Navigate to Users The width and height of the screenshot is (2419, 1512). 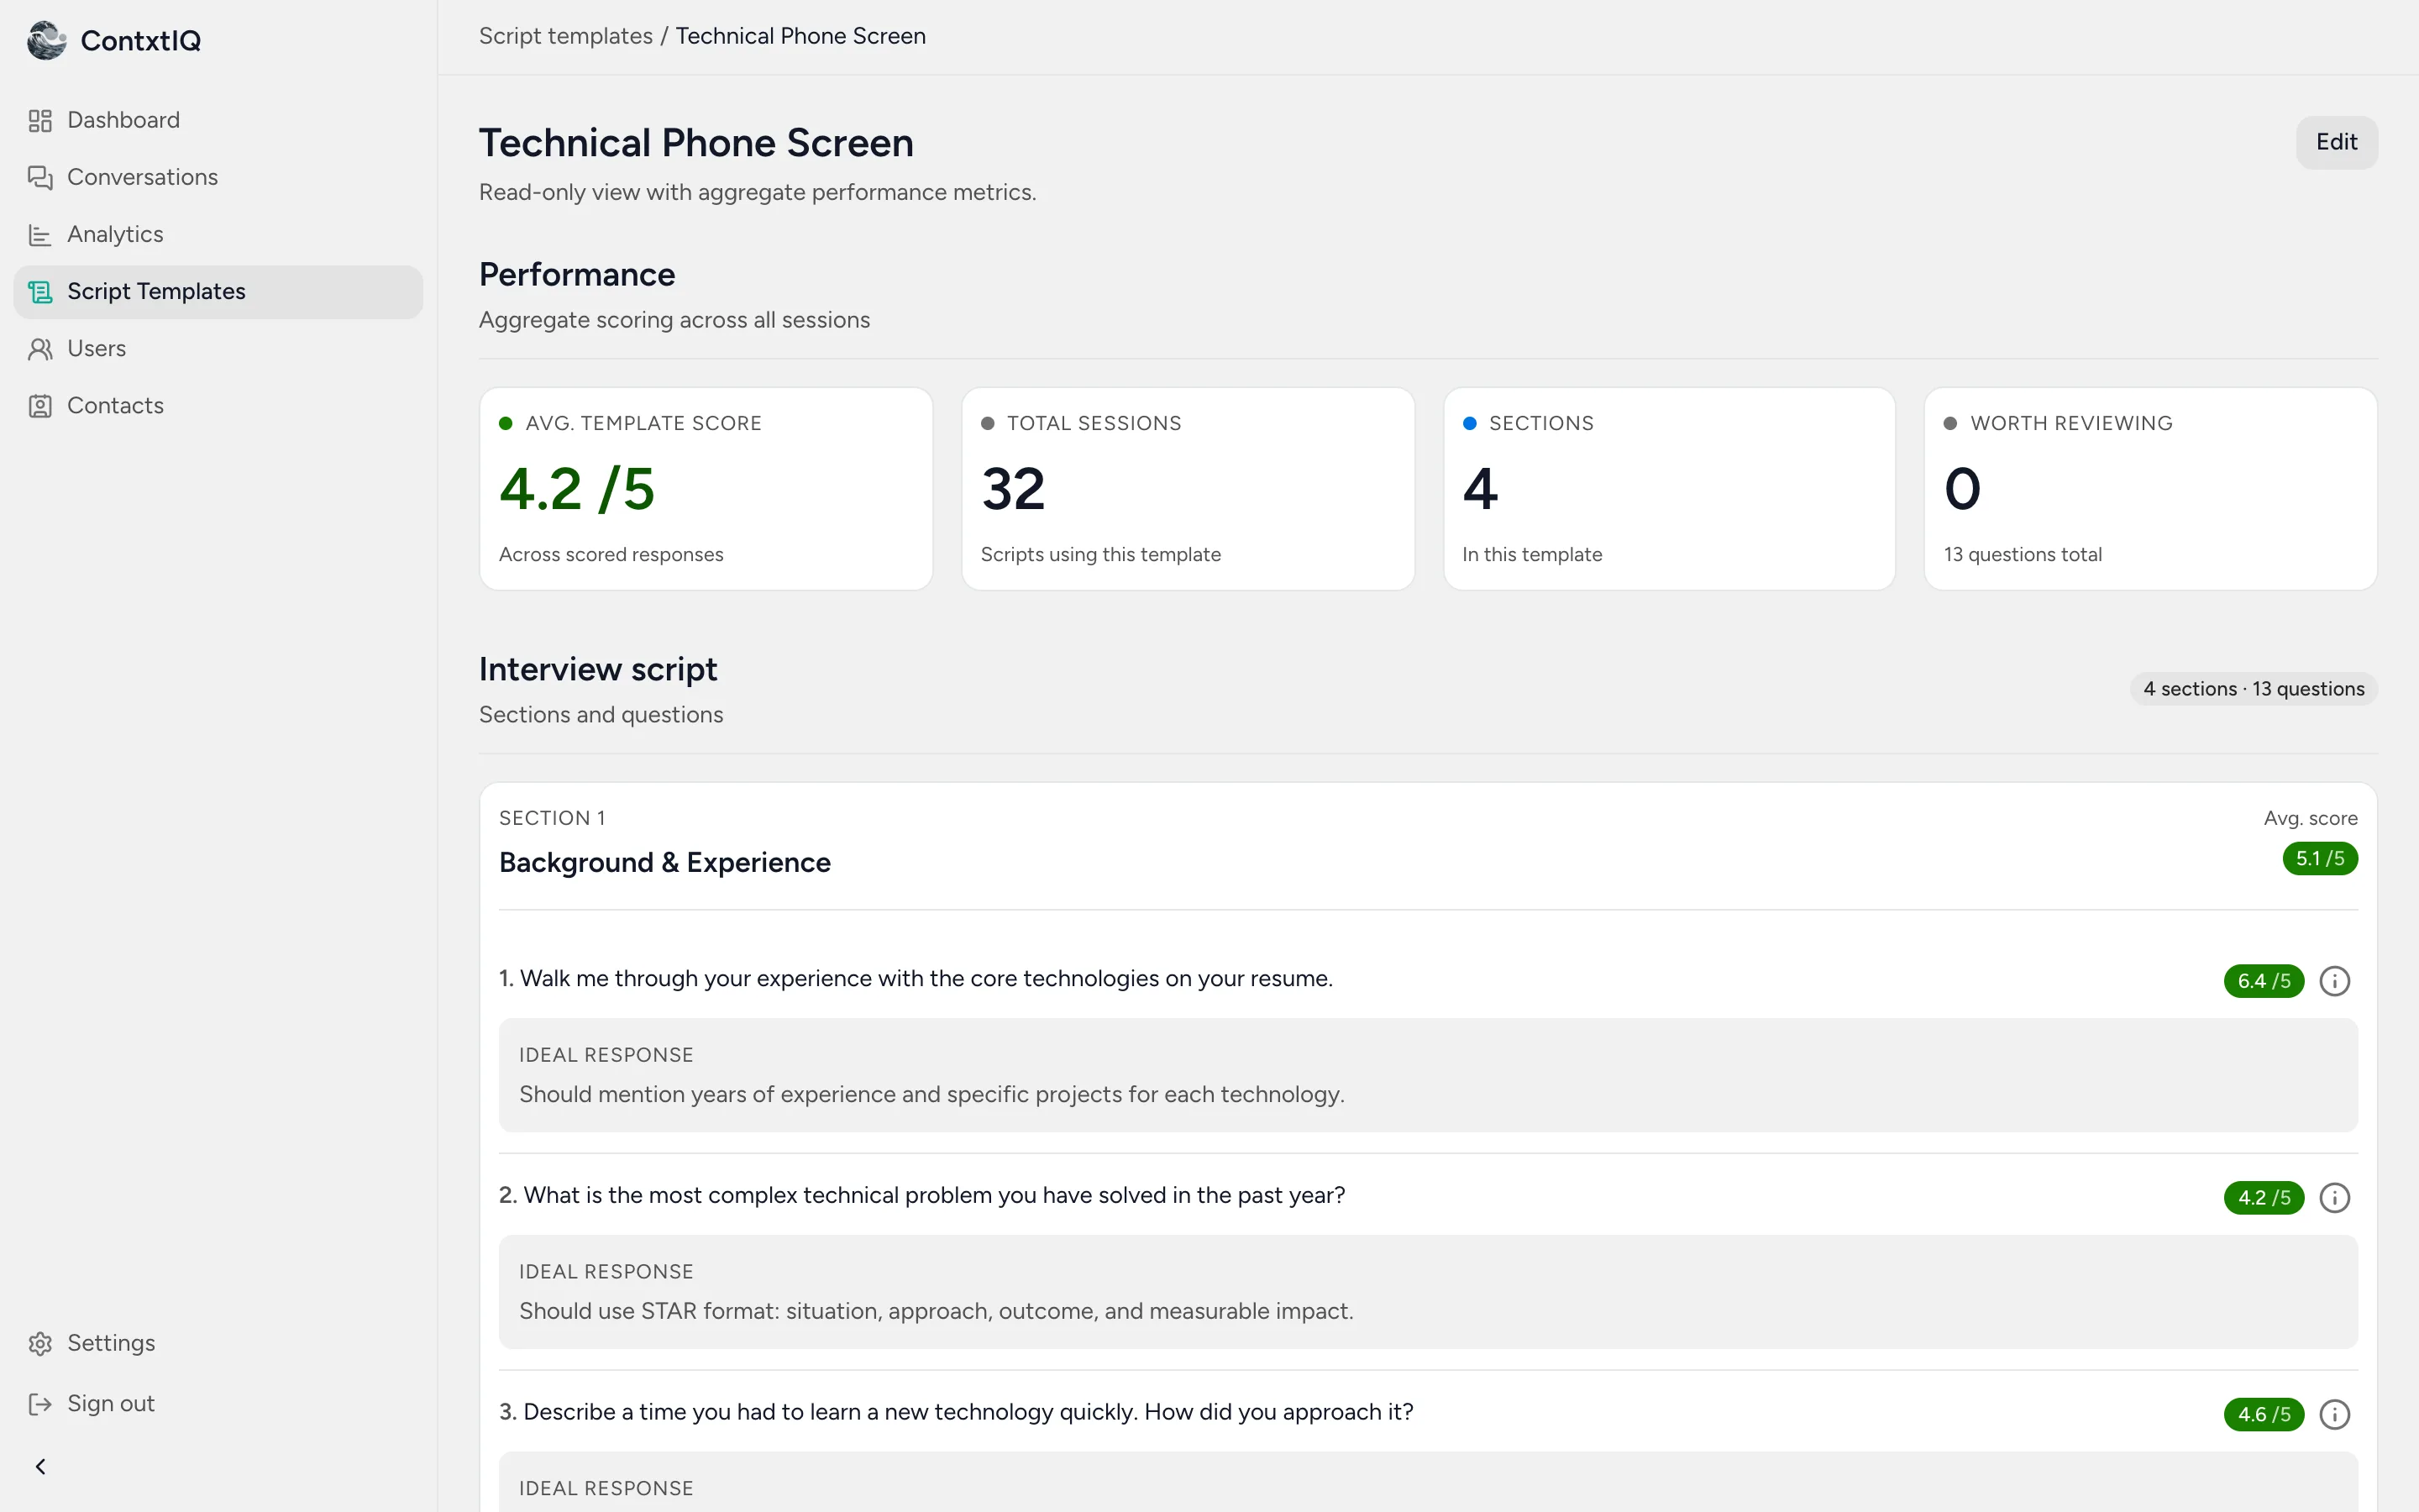(x=218, y=349)
